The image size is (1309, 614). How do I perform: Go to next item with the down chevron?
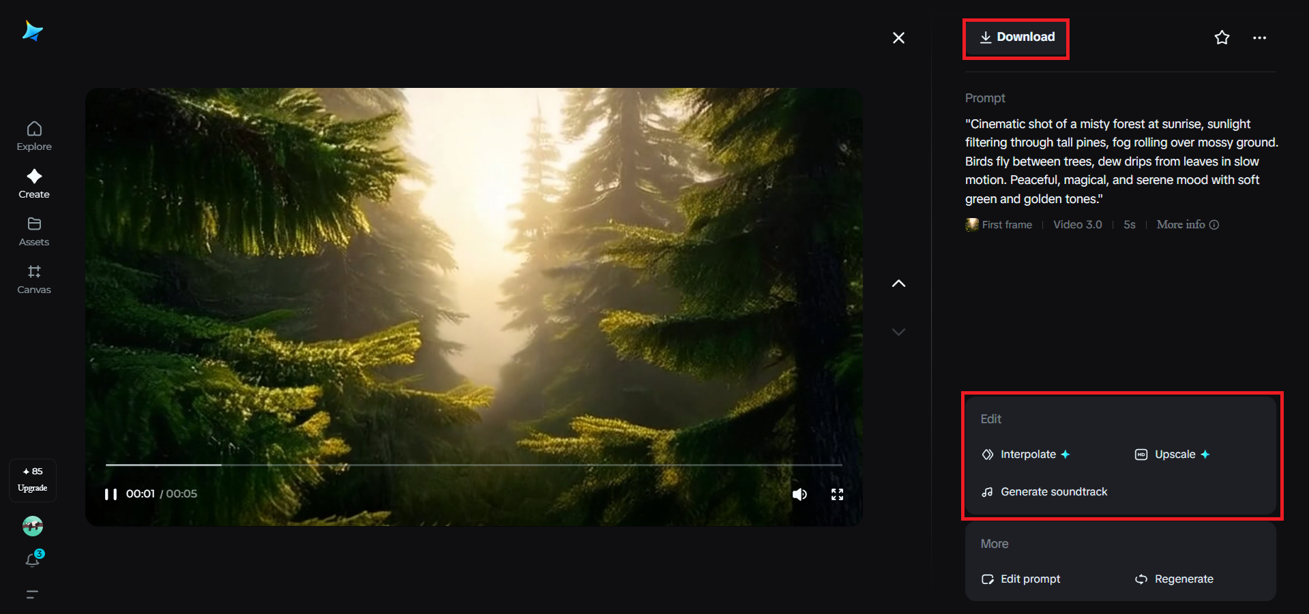pyautogui.click(x=898, y=332)
